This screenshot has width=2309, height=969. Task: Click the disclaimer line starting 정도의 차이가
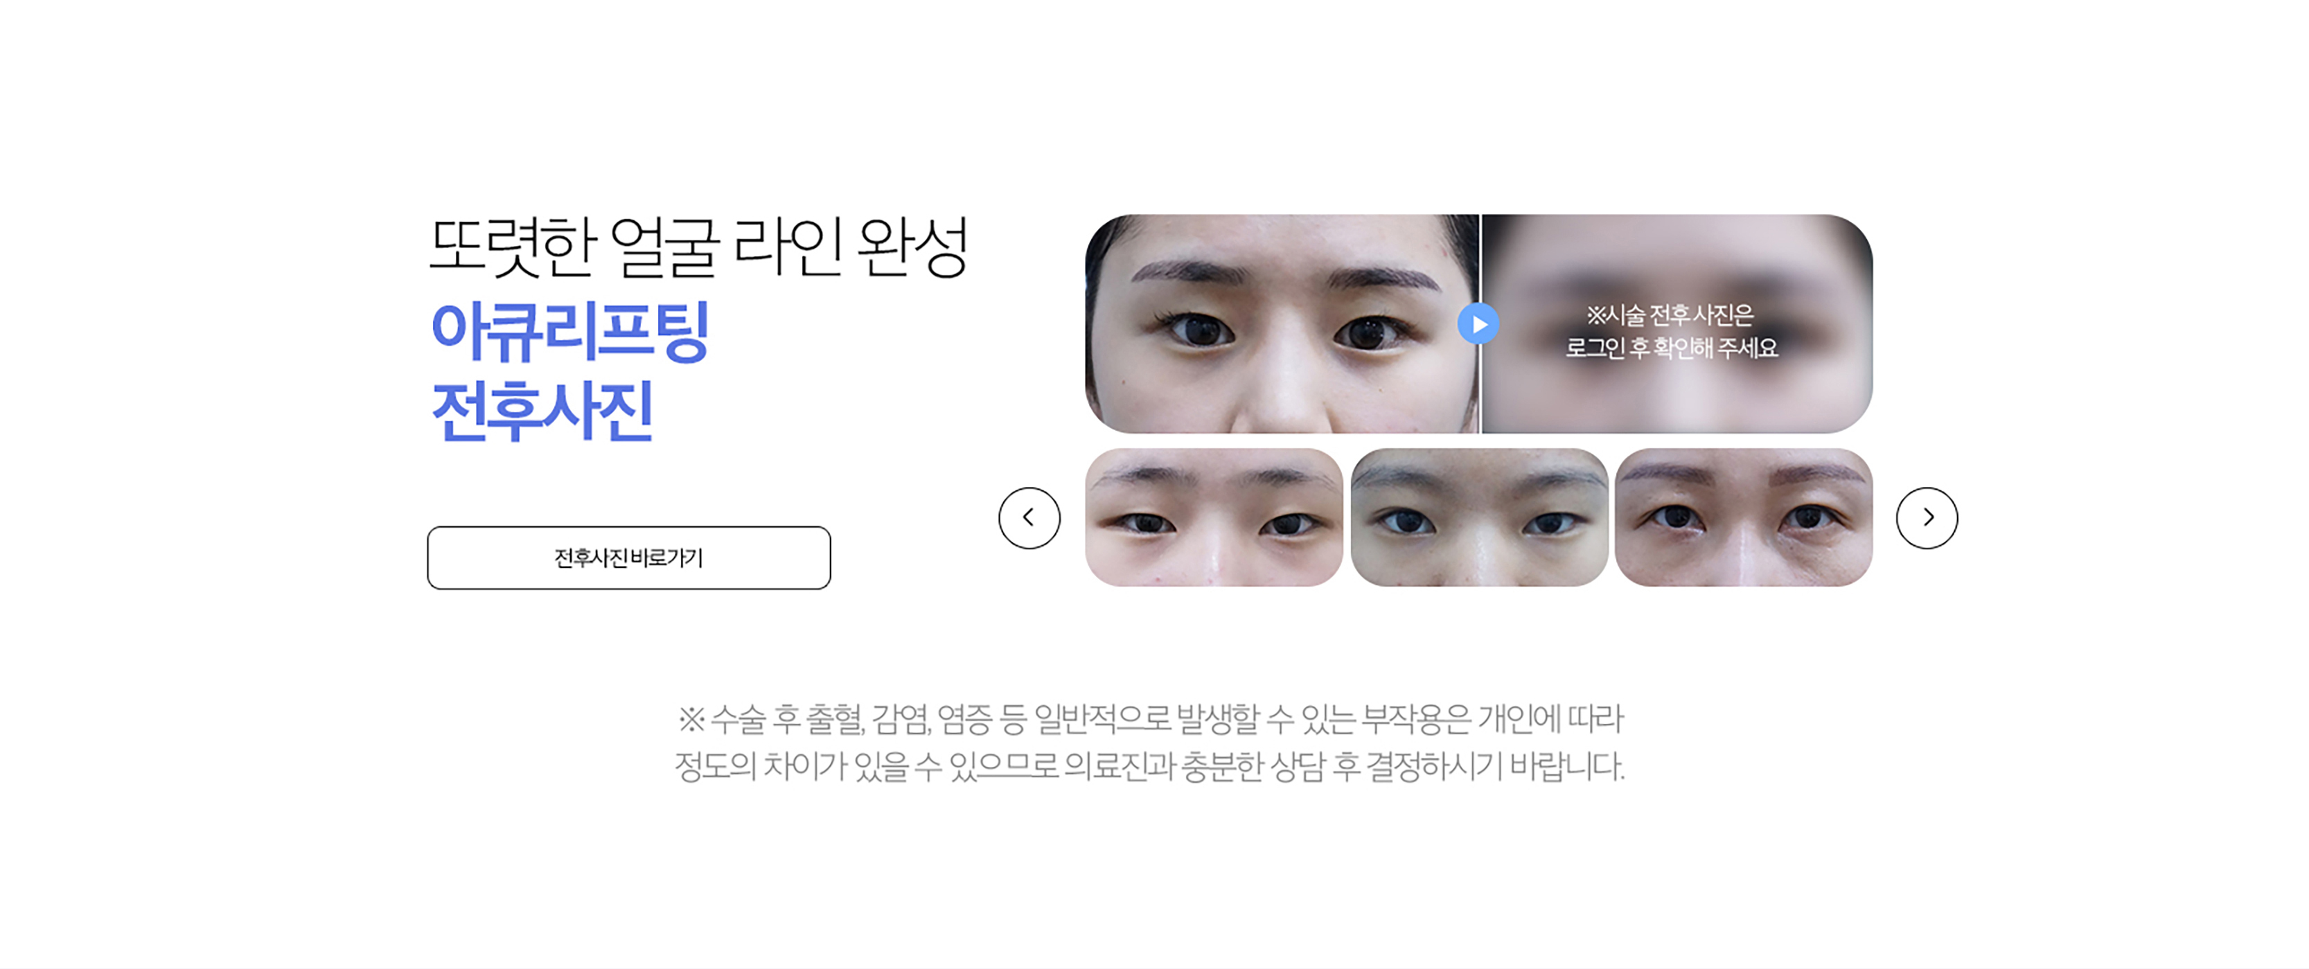coord(1149,767)
